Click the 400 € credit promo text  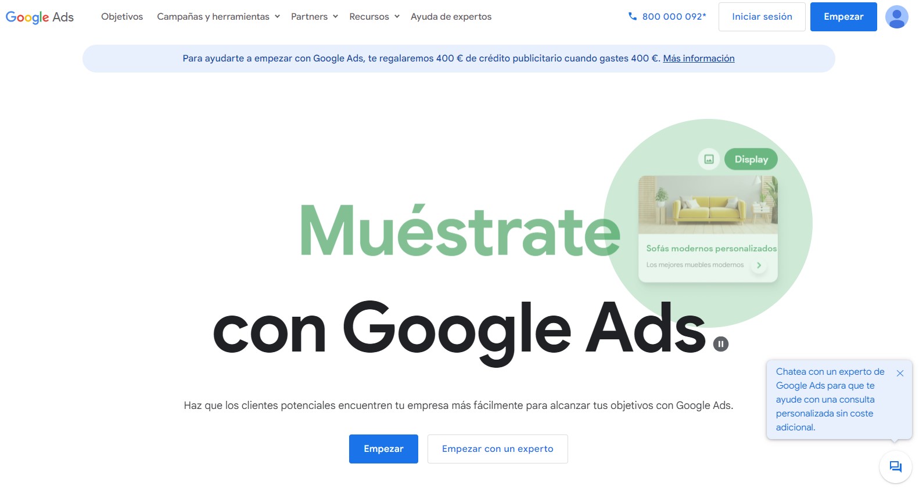click(x=422, y=59)
